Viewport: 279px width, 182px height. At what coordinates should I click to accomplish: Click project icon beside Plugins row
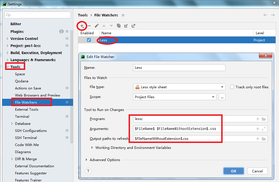point(67,31)
